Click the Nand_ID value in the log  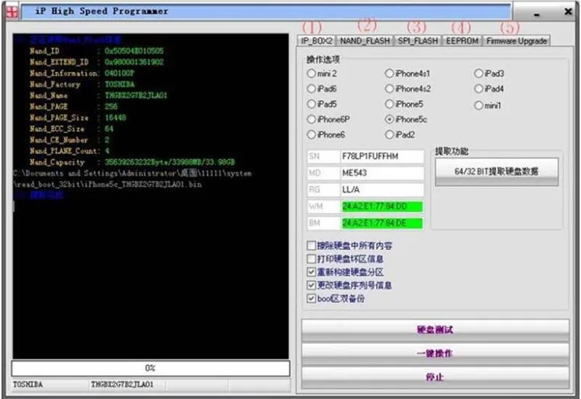[134, 51]
